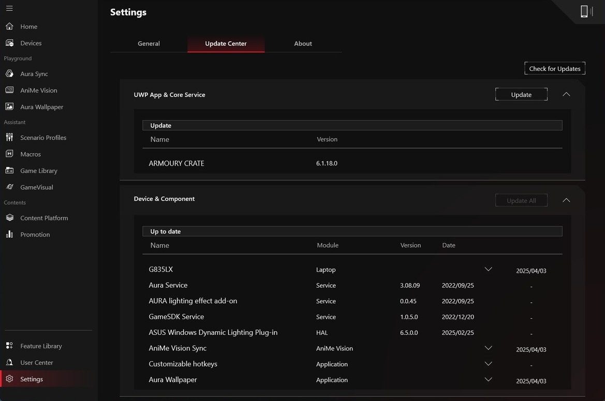
Task: Select the Update Center tab
Action: click(x=226, y=43)
